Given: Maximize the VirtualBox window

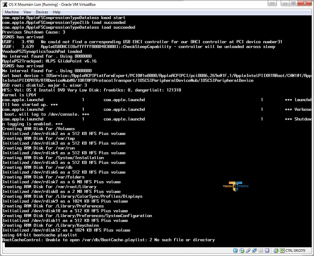Looking at the screenshot, I should pos(293,3).
